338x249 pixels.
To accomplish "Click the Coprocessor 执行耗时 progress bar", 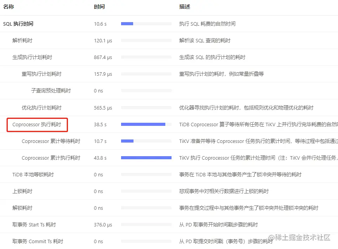I will [146, 124].
